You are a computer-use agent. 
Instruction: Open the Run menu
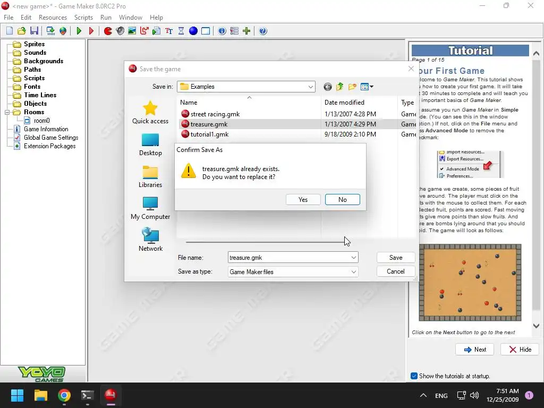click(106, 18)
